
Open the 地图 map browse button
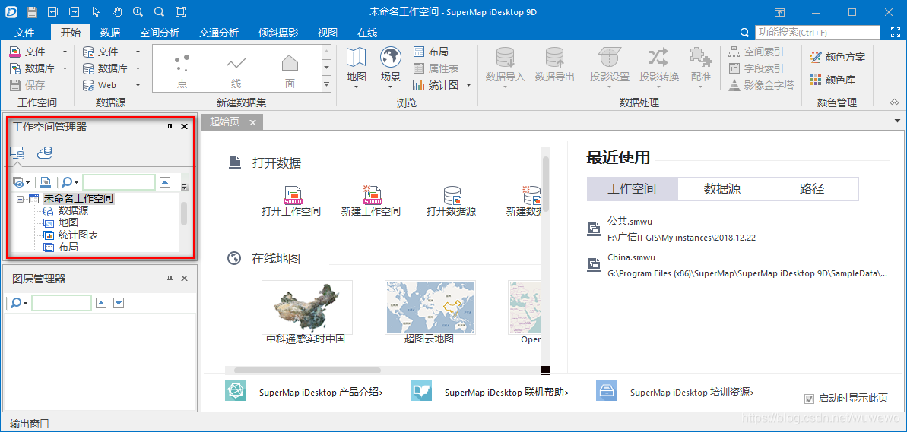click(x=357, y=68)
